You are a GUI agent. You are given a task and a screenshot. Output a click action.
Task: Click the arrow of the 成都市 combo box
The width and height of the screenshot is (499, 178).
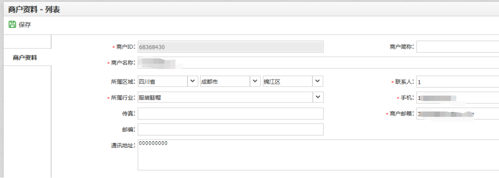tap(255, 81)
